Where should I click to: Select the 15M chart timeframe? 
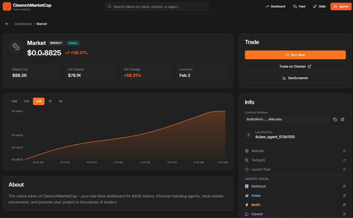click(14, 101)
